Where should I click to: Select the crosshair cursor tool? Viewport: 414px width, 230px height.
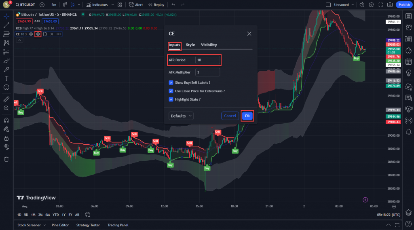[x=6, y=17]
